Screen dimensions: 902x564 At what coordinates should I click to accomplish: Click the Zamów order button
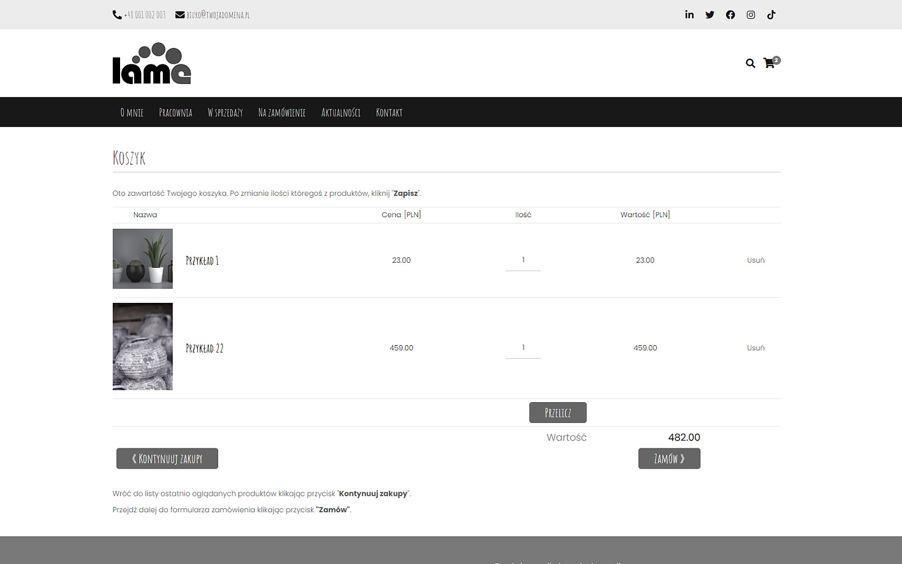[669, 459]
